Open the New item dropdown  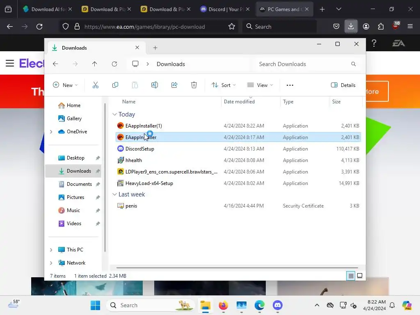click(x=65, y=85)
